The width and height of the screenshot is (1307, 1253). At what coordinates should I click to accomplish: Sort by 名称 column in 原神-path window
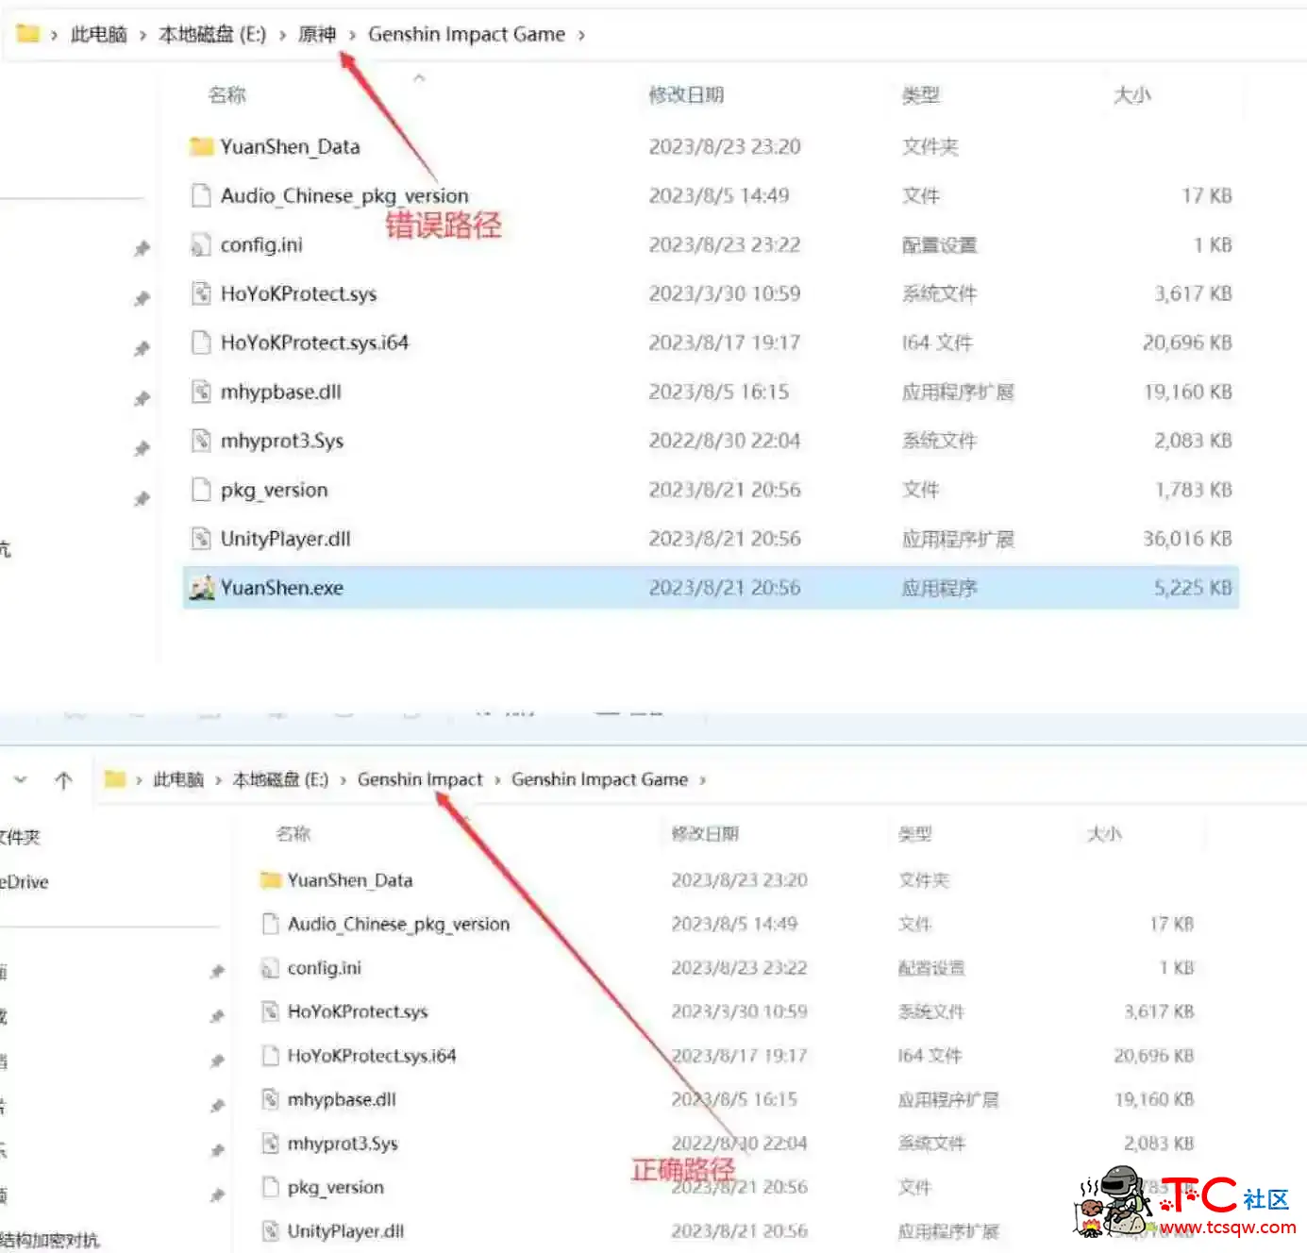[226, 94]
